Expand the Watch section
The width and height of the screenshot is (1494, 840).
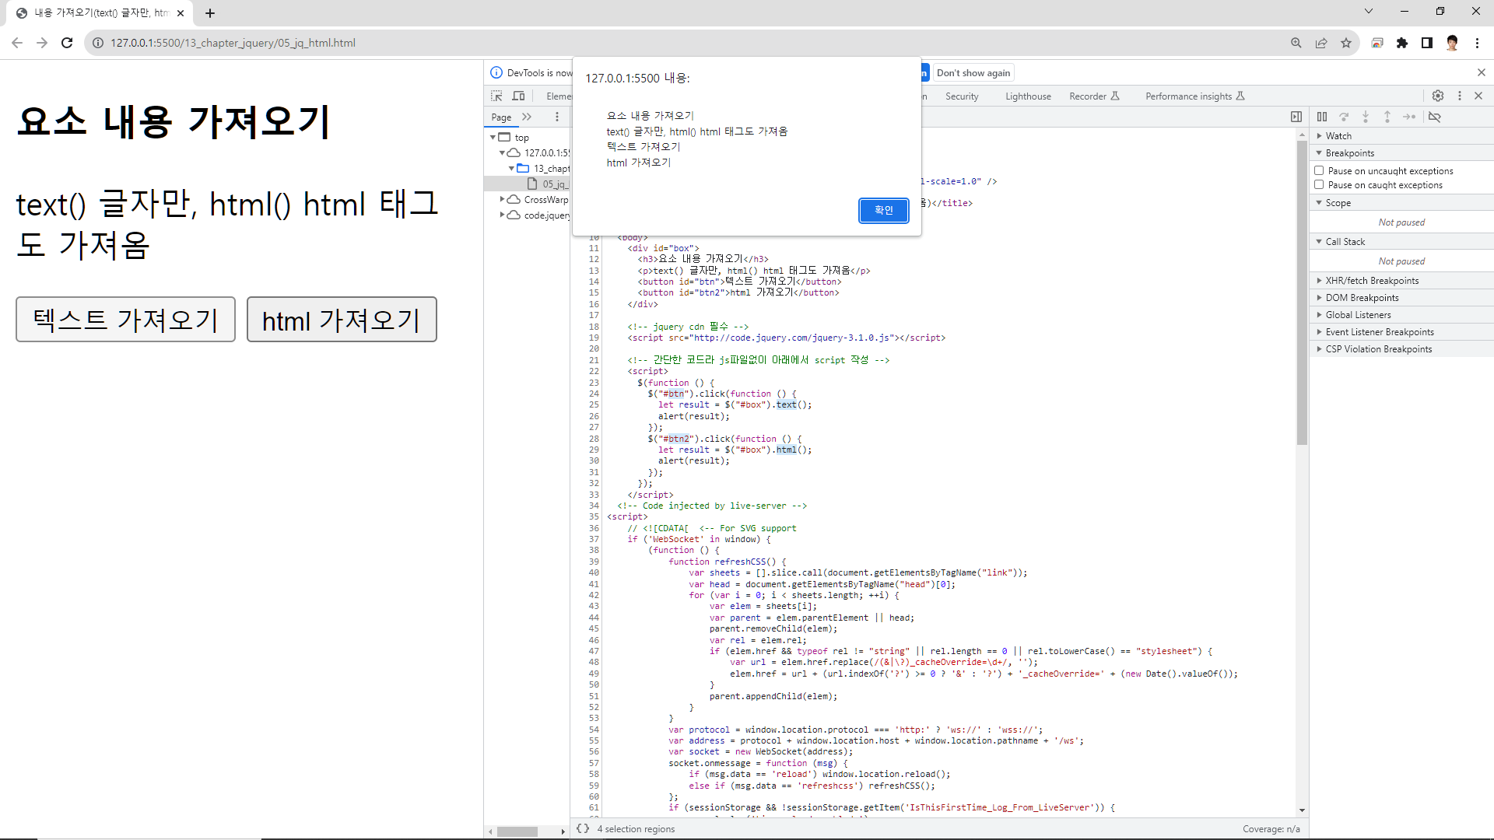[1338, 135]
